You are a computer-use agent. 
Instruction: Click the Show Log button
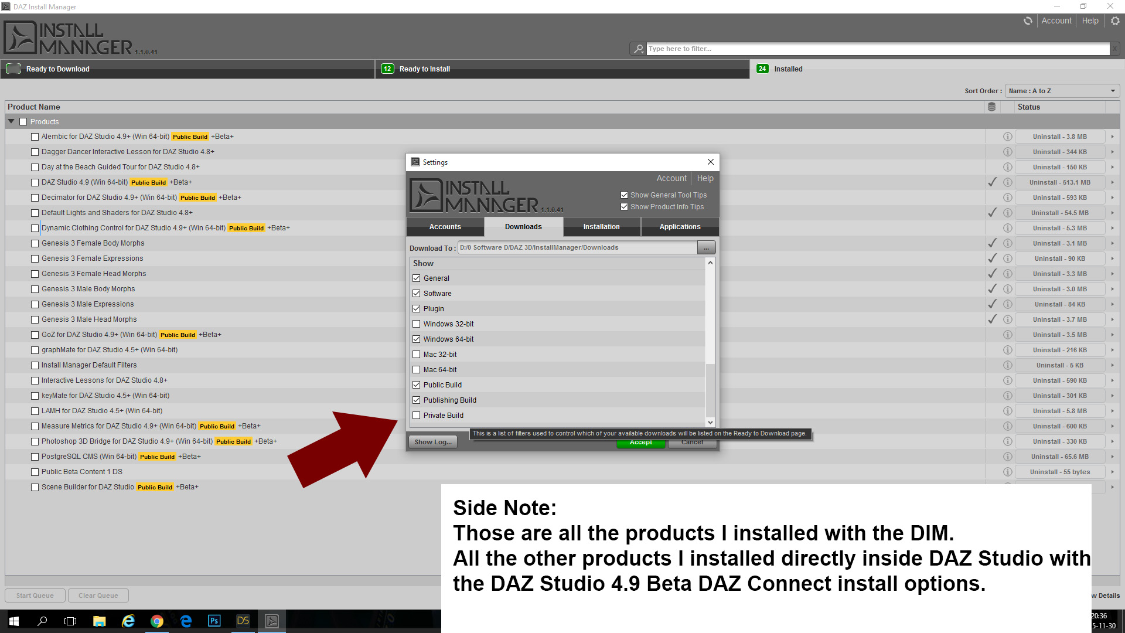(433, 442)
